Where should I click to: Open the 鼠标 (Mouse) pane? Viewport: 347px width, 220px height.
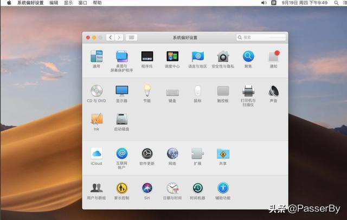click(x=197, y=94)
